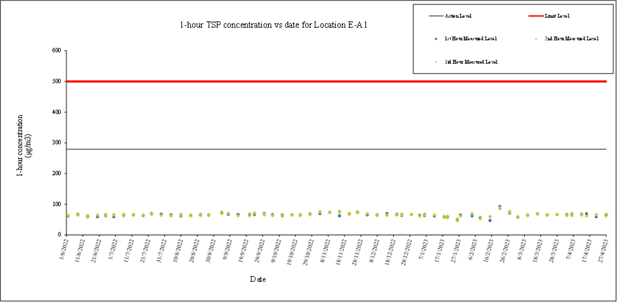617x302 pixels.
Task: Select the "Date" x-axis title
Action: click(x=257, y=279)
